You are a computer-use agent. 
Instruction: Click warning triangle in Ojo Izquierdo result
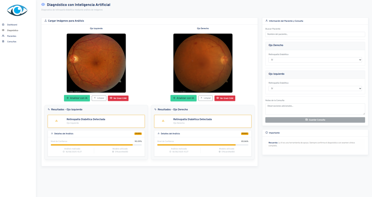(56, 121)
